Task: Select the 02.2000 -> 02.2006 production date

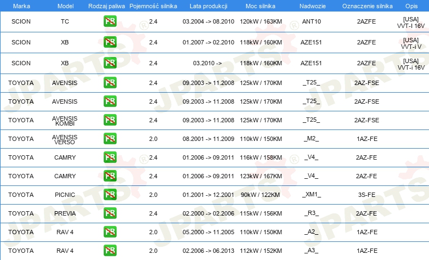Action: point(208,213)
